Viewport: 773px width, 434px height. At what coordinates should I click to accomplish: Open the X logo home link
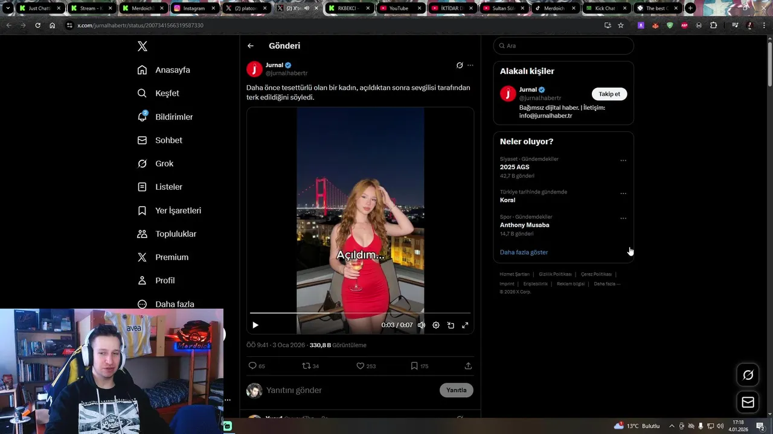pyautogui.click(x=143, y=46)
